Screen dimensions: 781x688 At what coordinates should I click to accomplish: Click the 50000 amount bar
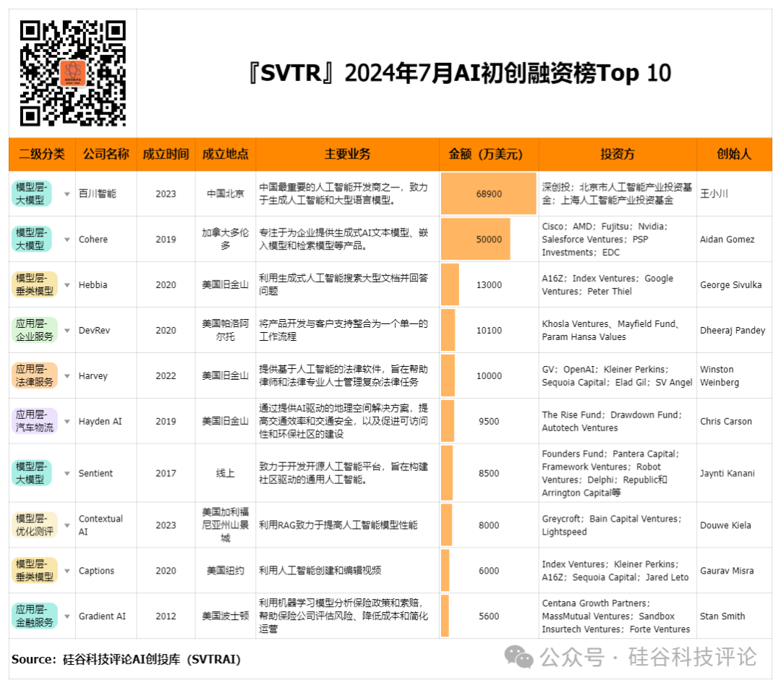point(476,239)
